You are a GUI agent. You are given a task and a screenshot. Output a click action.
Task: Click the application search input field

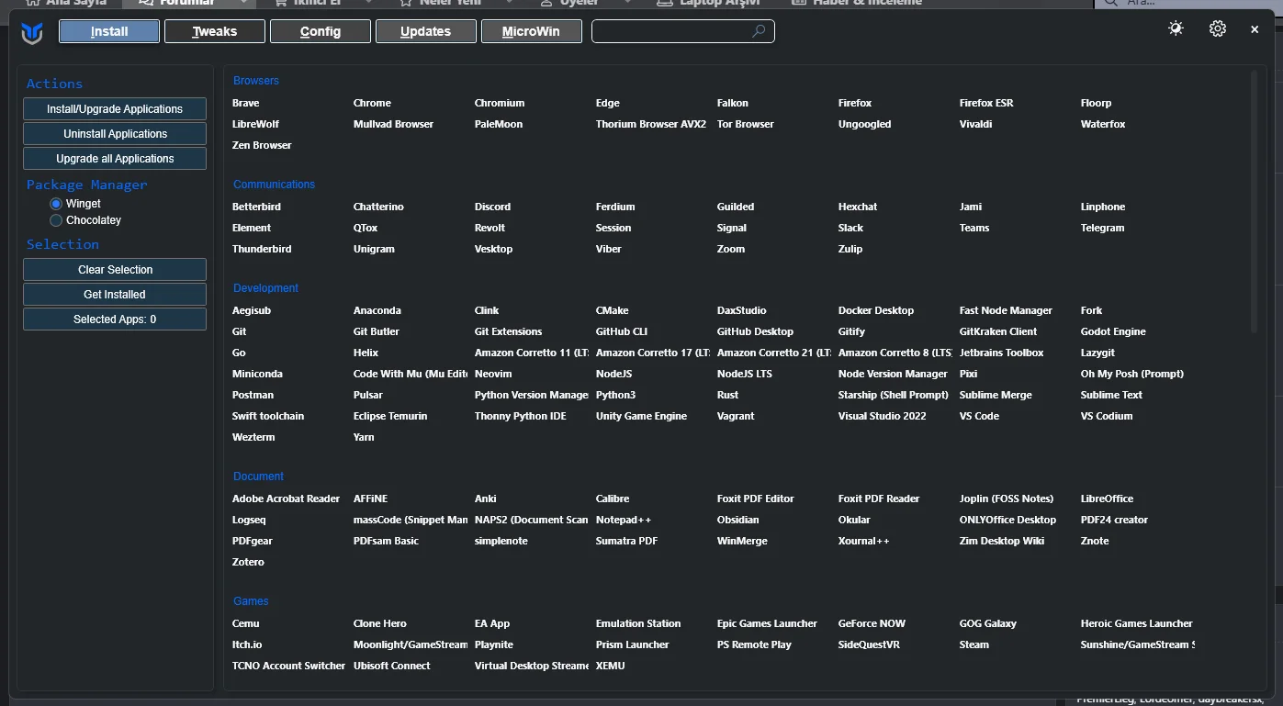tap(683, 31)
